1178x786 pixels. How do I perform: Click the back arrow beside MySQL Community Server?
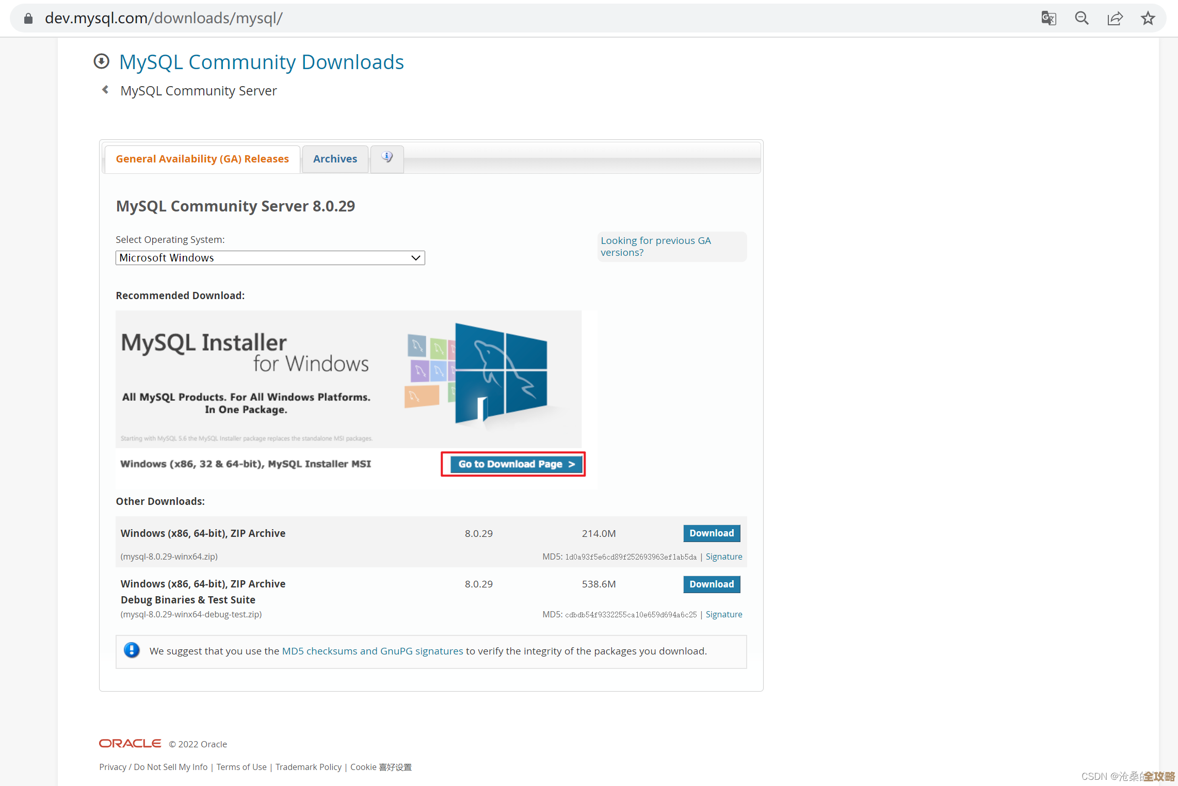point(105,90)
